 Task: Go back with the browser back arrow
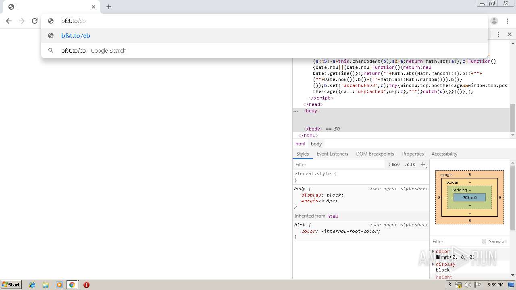click(x=9, y=21)
